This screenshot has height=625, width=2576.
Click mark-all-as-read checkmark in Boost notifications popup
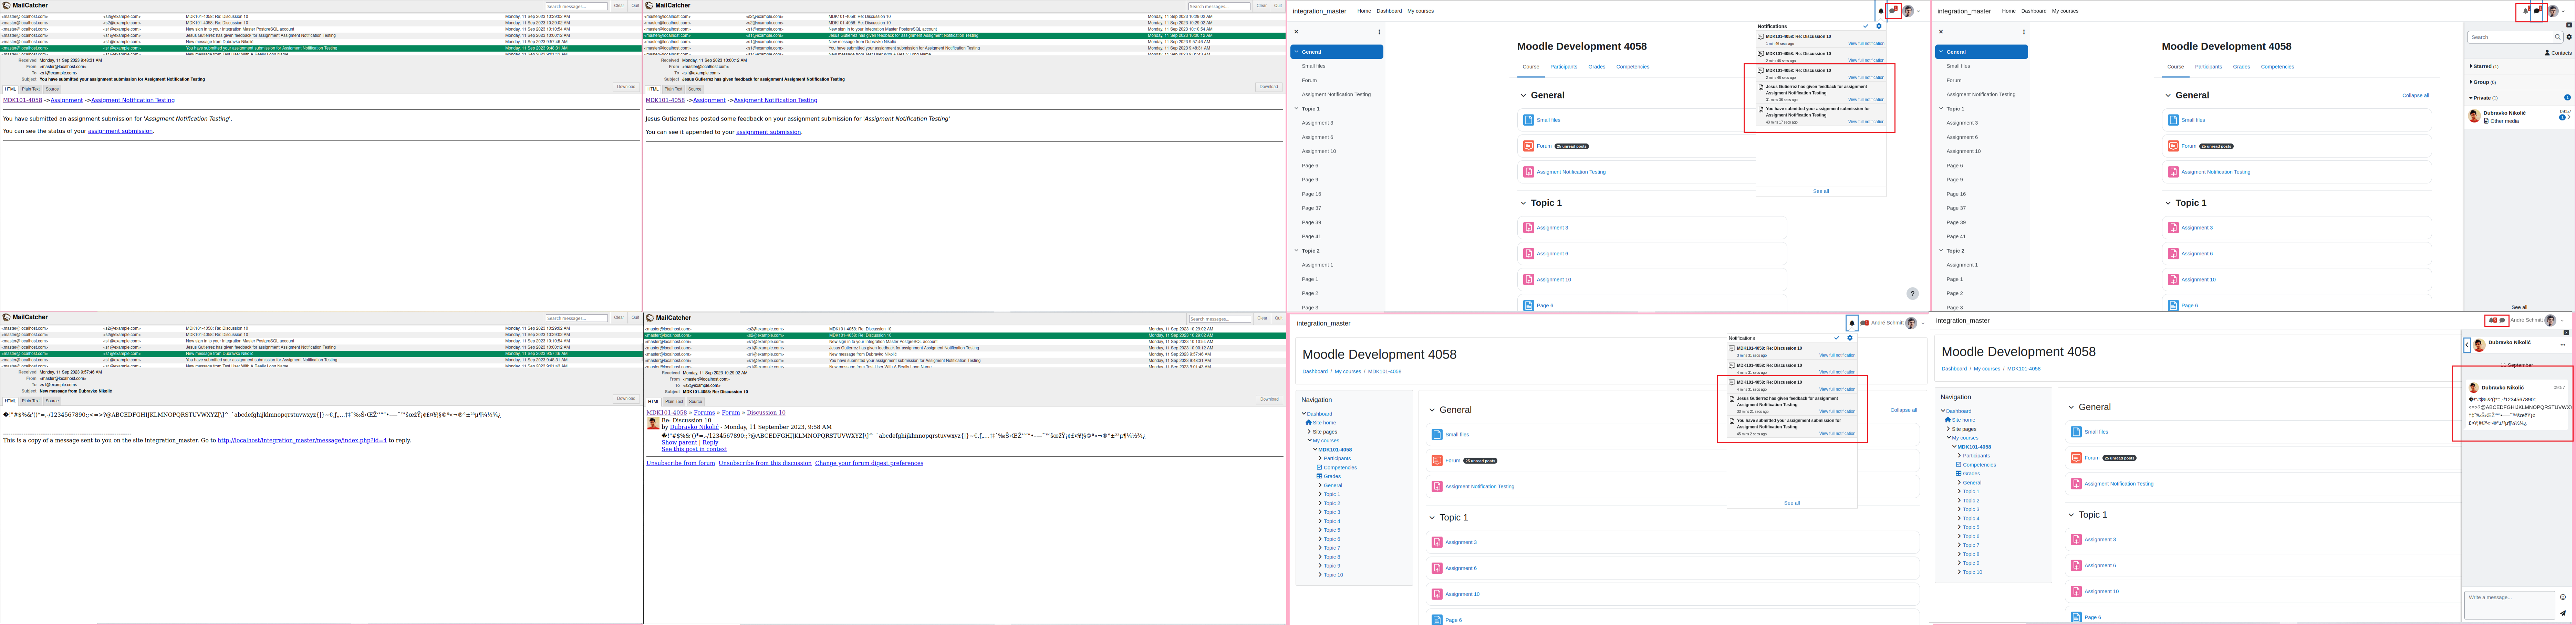[x=1866, y=26]
